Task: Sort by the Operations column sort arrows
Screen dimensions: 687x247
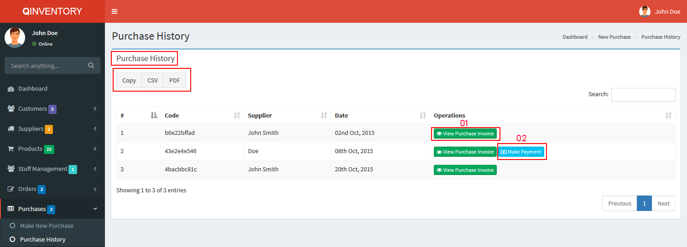Action: coord(668,116)
